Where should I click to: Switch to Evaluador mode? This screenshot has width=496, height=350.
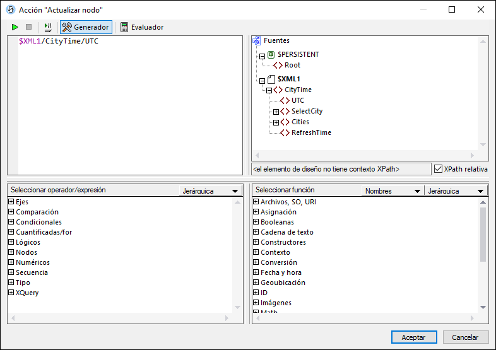click(141, 27)
